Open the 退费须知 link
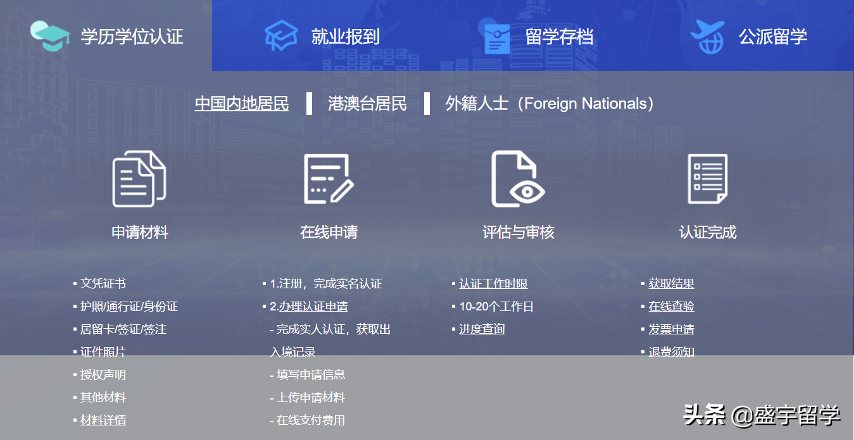The image size is (854, 440). point(671,352)
